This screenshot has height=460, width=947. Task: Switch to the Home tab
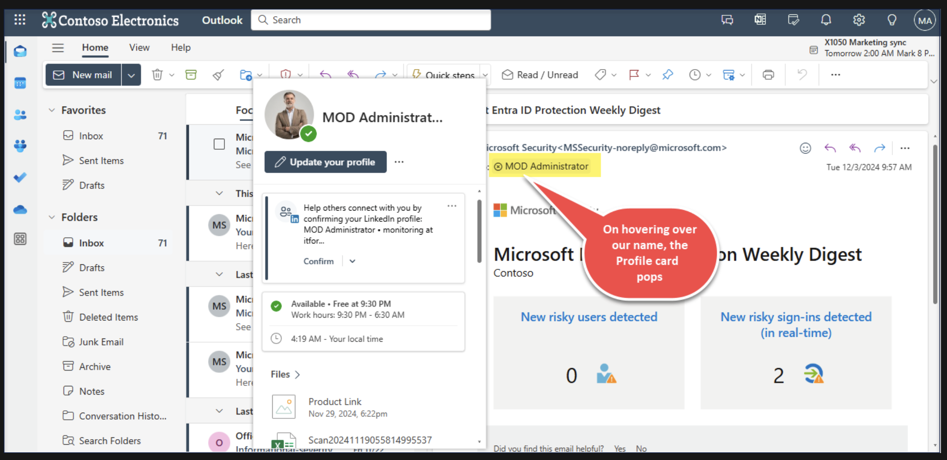[x=95, y=48]
